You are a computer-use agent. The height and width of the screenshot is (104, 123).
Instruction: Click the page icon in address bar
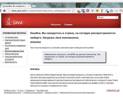[9, 11]
